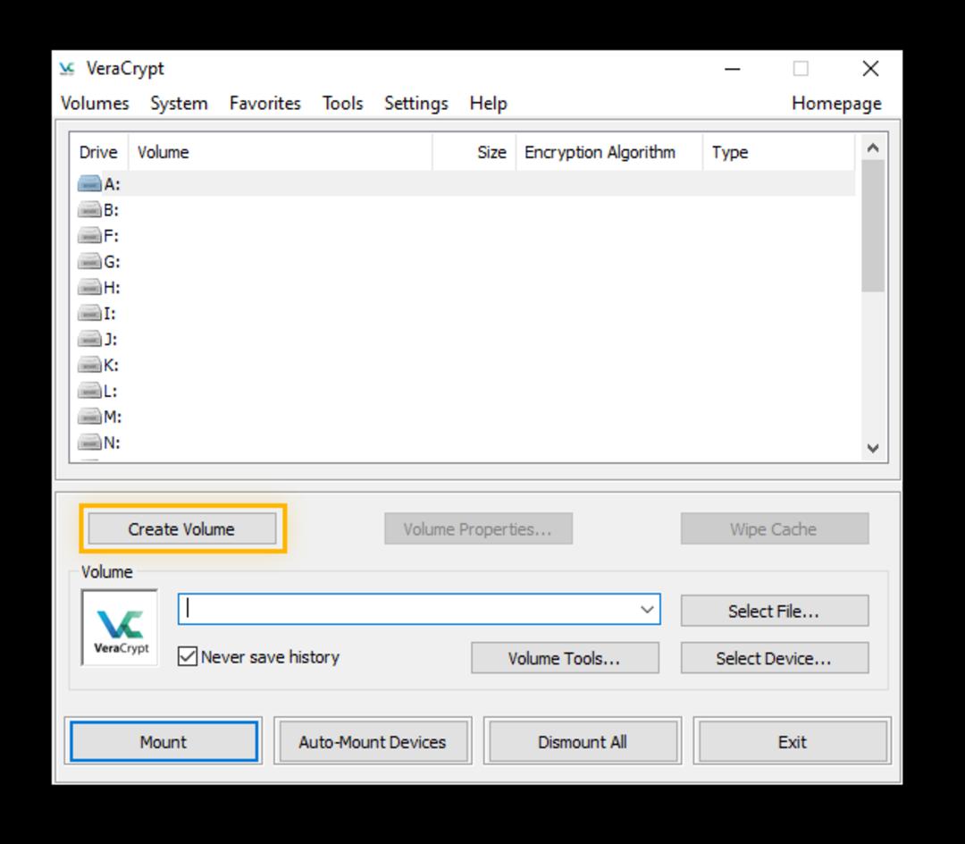Expand the volume path dropdown arrow
This screenshot has height=844, width=965.
click(x=647, y=610)
